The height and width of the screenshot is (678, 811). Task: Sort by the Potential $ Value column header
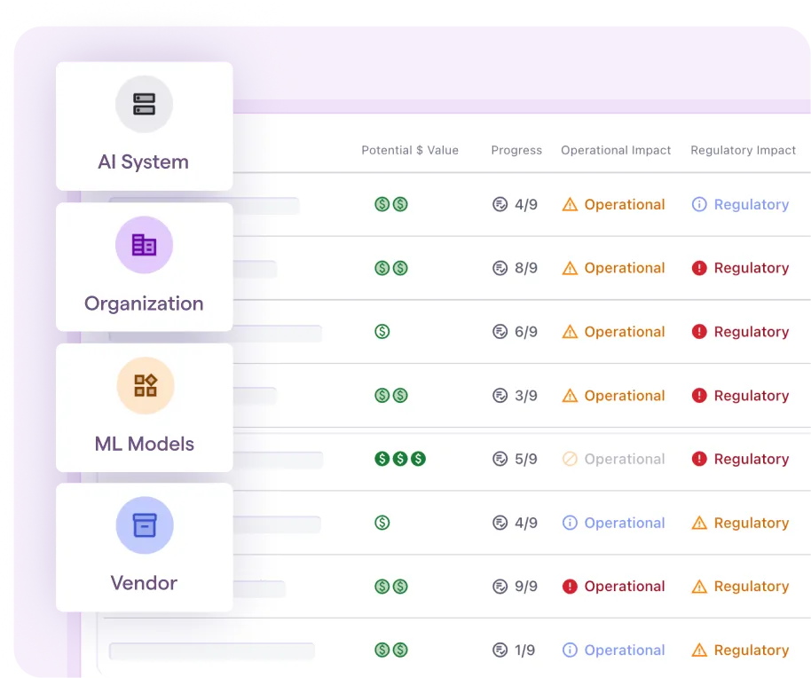410,150
